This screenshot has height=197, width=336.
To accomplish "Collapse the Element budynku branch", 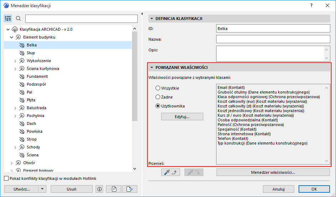I will click(x=12, y=37).
